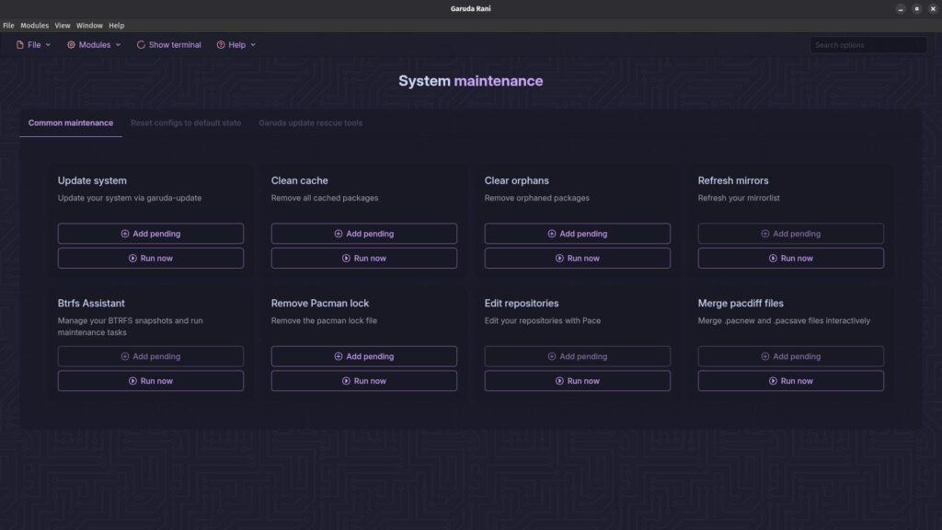Click play icon on Clear orphans Run now
This screenshot has width=942, height=530.
point(559,259)
